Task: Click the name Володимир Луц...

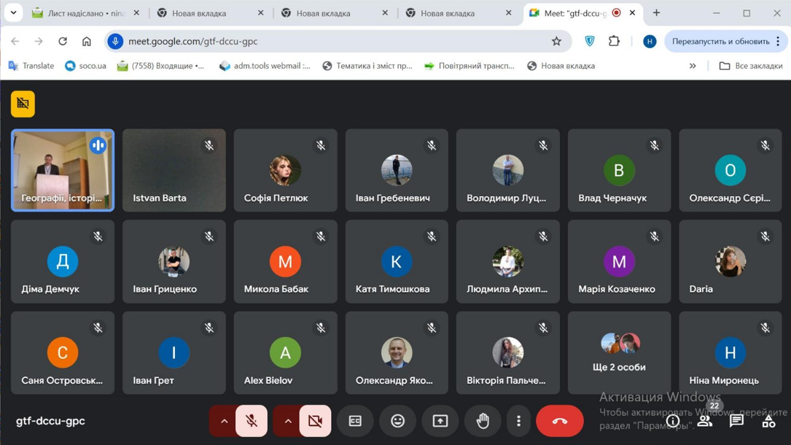Action: tap(506, 198)
